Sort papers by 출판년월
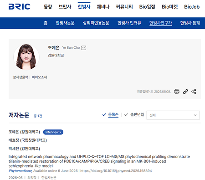This screenshot has height=180, width=205. 137,115
